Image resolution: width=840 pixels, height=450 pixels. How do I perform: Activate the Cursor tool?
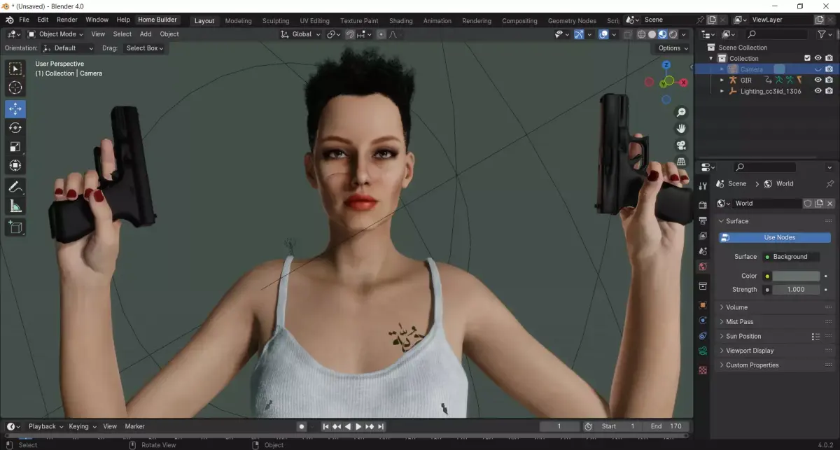[x=15, y=87]
